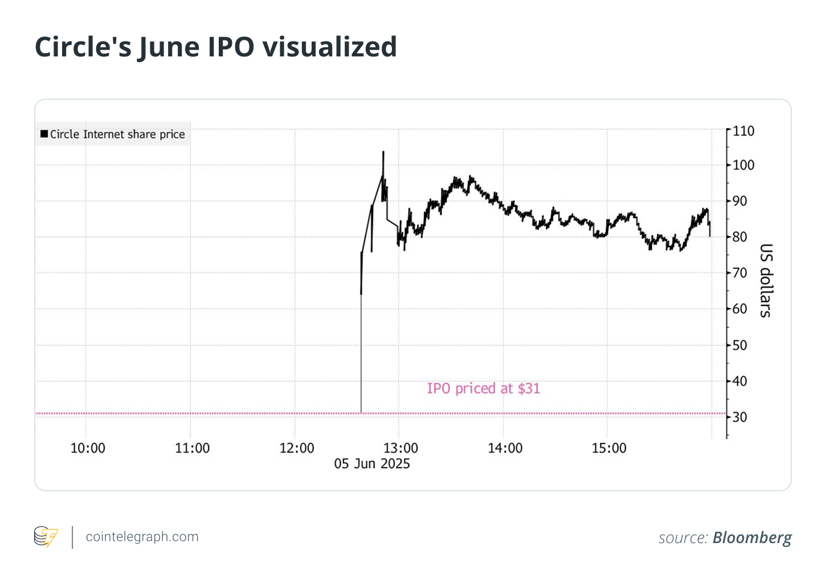Viewport: 826px width, 583px height.
Task: Click the 11:00 time axis label
Action: [192, 449]
